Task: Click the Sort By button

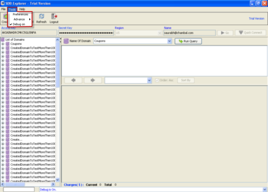Action: coord(185,80)
